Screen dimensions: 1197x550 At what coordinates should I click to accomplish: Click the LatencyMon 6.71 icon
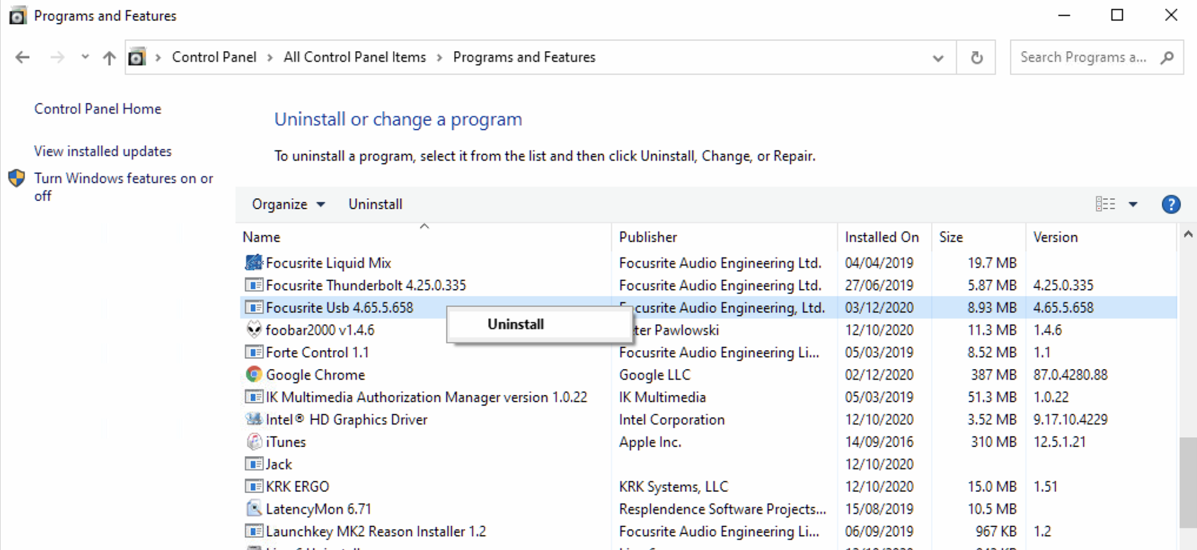tap(254, 508)
